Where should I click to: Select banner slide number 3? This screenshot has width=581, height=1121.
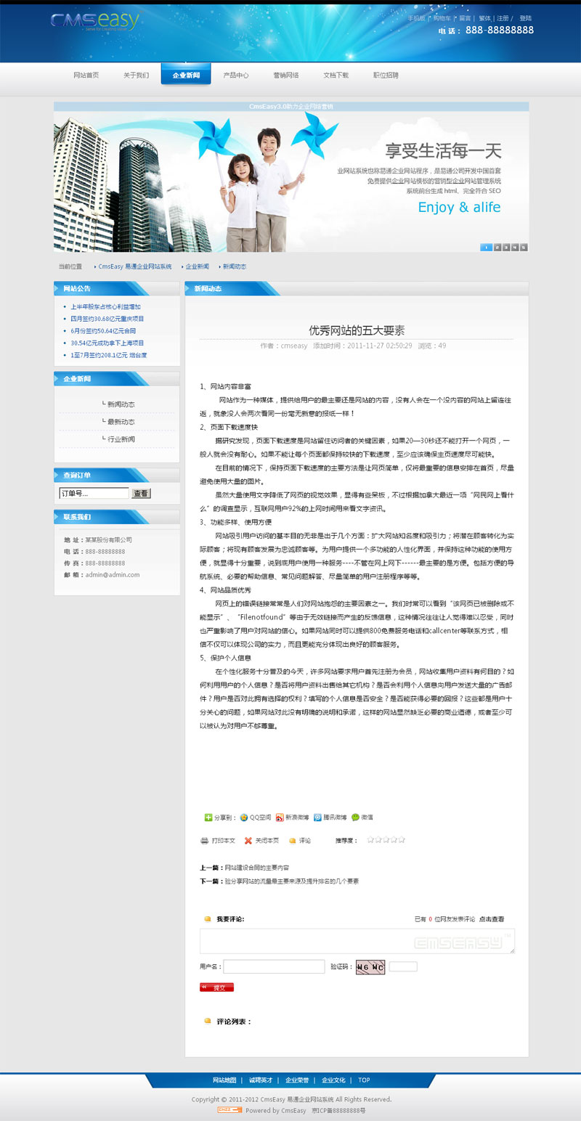click(506, 247)
